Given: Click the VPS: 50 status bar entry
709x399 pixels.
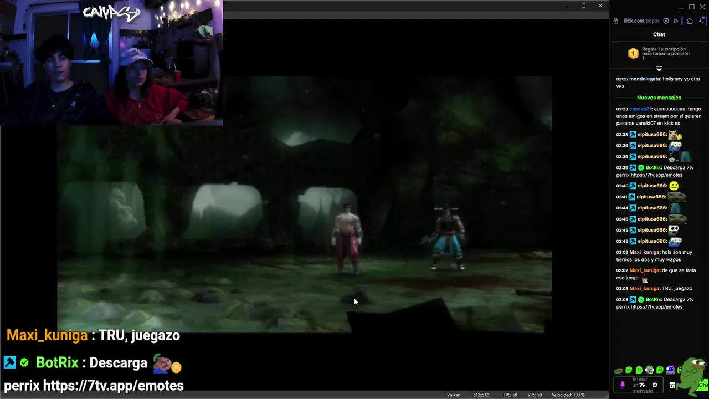Looking at the screenshot, I should (535, 395).
